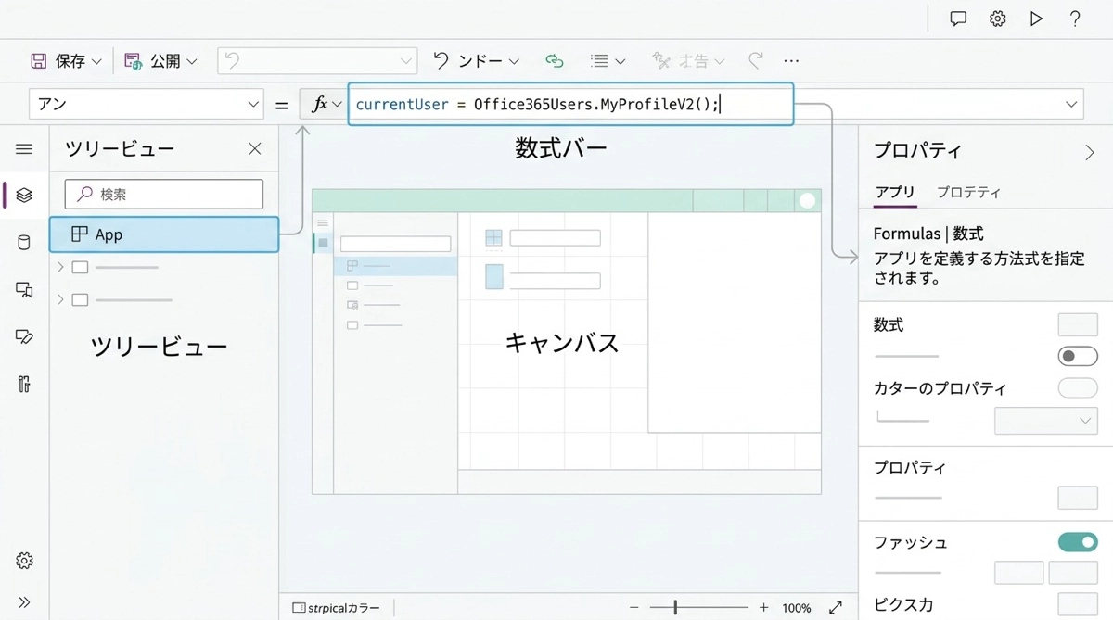Click the zoom slider handle
Image resolution: width=1113 pixels, height=620 pixels.
[x=675, y=608]
